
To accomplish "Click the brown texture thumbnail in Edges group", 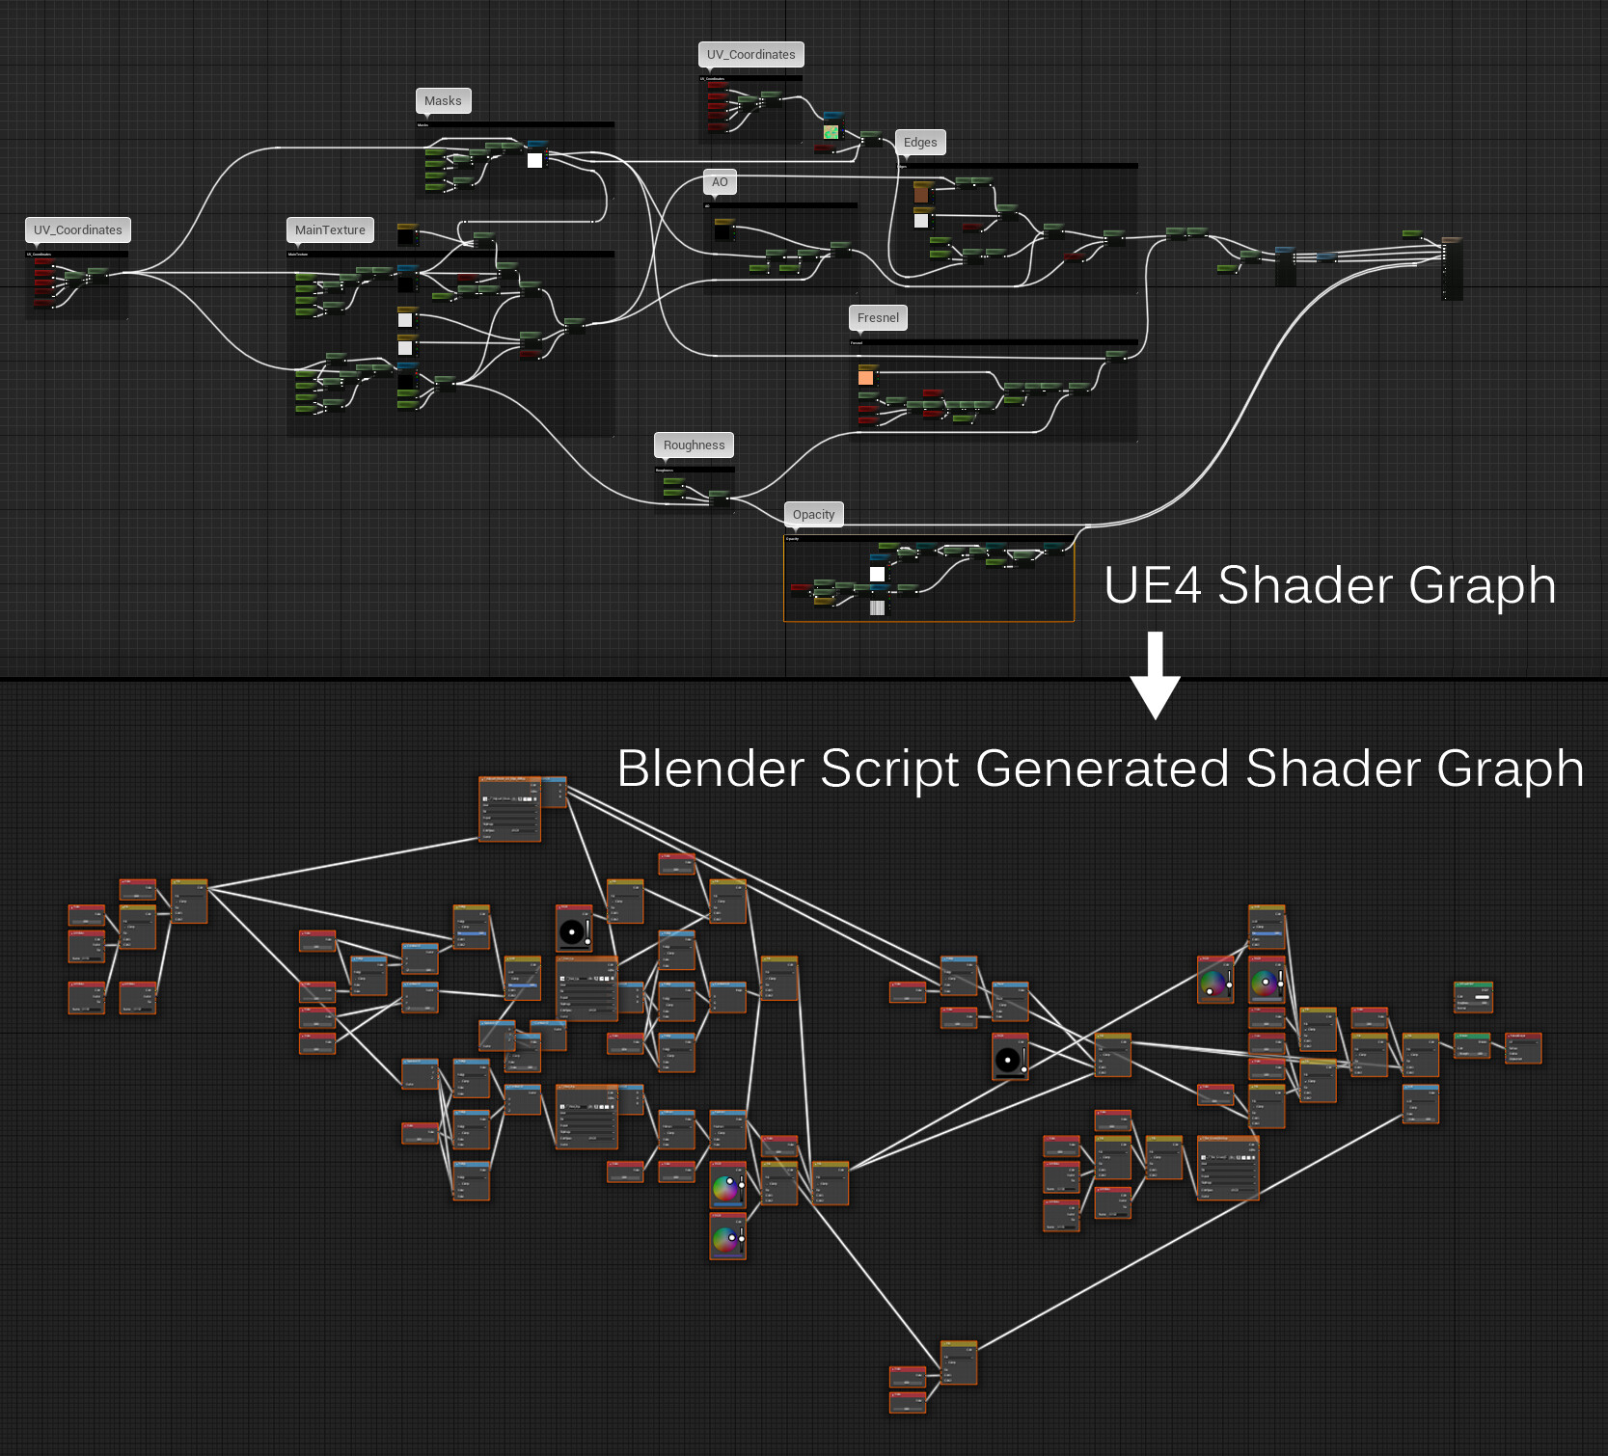I will [x=921, y=194].
